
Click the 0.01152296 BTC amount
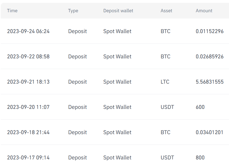tap(210, 31)
